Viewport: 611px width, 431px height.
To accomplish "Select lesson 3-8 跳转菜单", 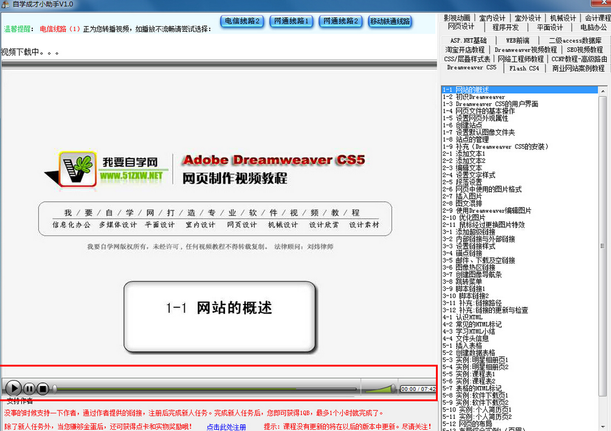I will click(x=519, y=281).
